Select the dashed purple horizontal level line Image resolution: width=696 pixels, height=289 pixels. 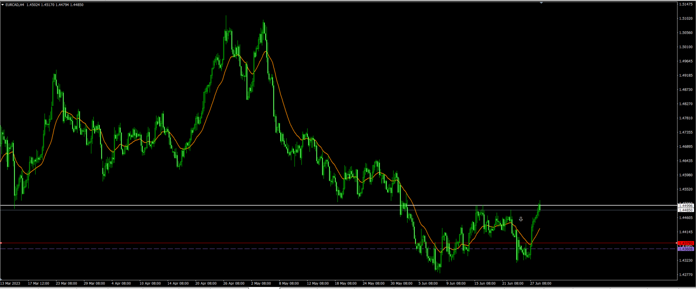point(254,249)
